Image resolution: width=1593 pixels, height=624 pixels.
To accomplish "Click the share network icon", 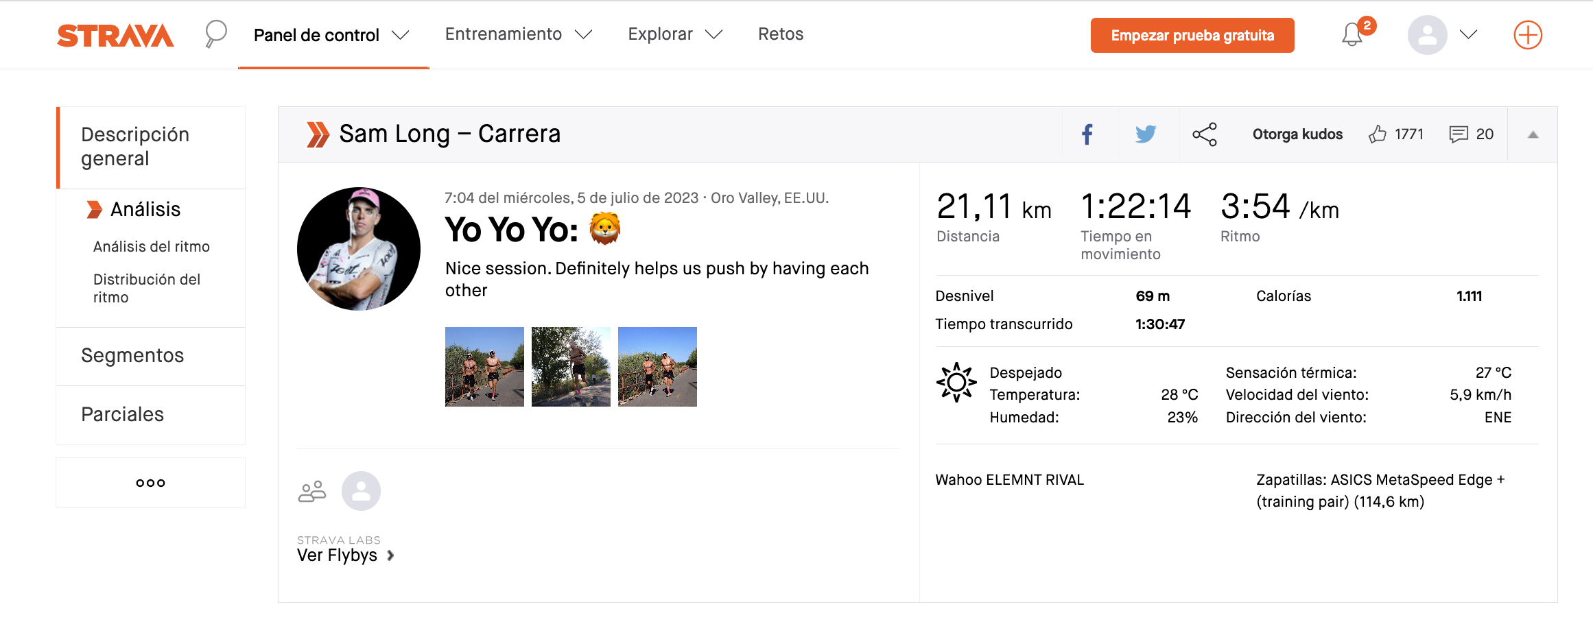I will (1205, 134).
